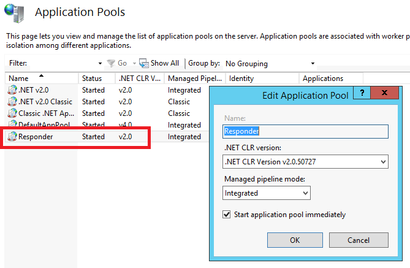The height and width of the screenshot is (268, 410).
Task: Click the DefaultAppPool icon
Action: (x=12, y=125)
